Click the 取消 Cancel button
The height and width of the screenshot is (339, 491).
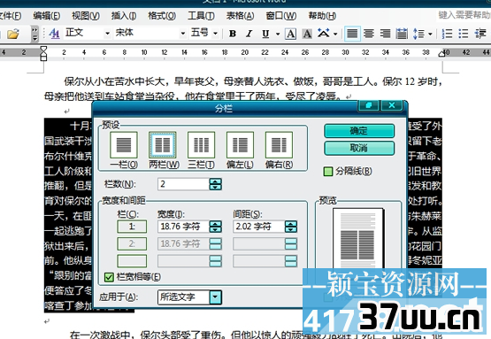(359, 148)
